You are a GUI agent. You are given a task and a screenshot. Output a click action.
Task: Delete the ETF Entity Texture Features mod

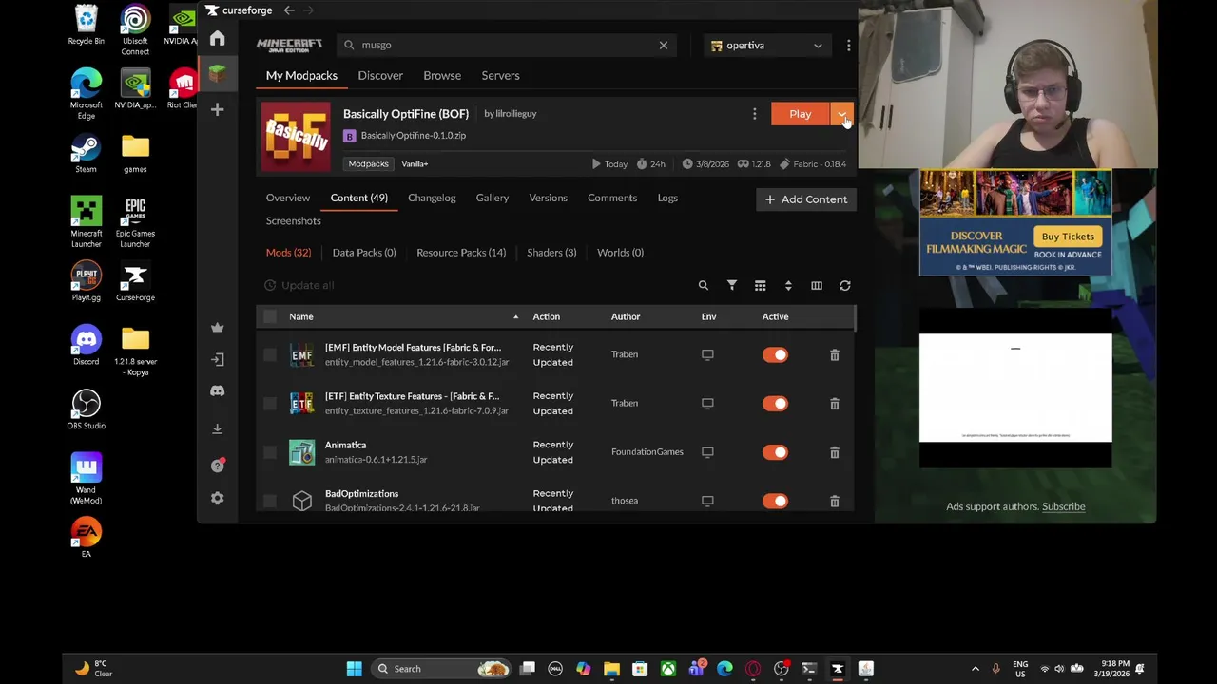[835, 403]
